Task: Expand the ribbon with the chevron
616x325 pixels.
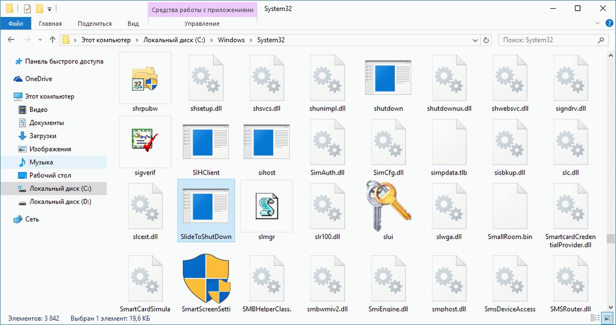Action: [x=598, y=24]
